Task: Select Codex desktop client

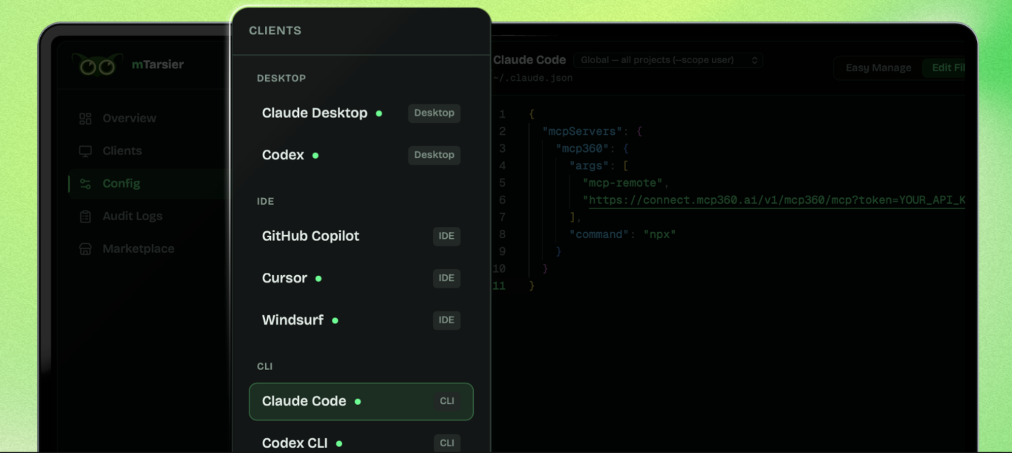Action: 361,155
